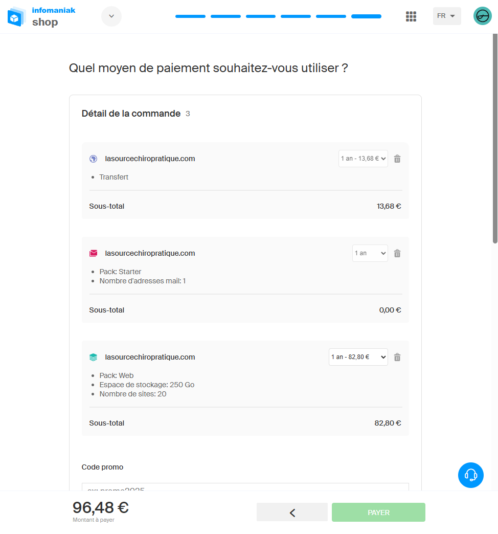
Task: Open the apps grid icon
Action: (411, 16)
